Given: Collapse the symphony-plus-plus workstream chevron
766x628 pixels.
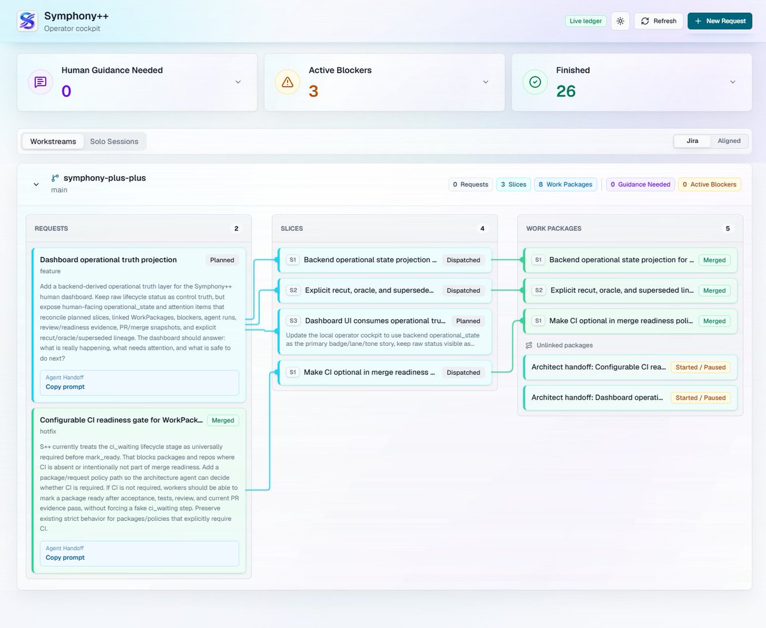Looking at the screenshot, I should pos(36,184).
